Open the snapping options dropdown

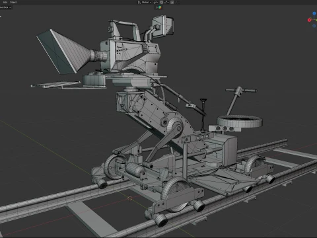(166, 3)
